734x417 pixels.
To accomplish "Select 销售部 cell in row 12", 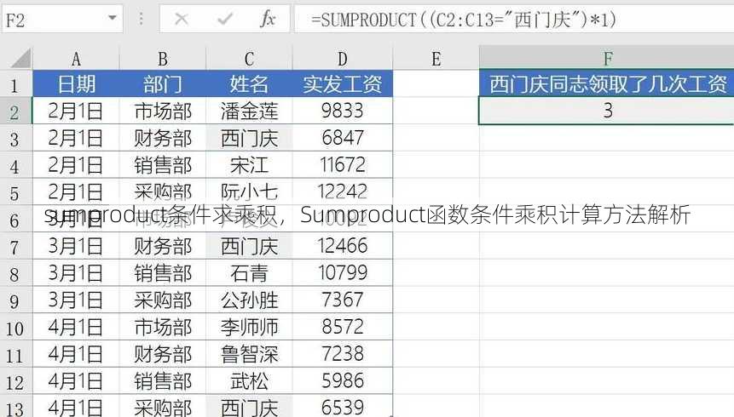I will (163, 381).
